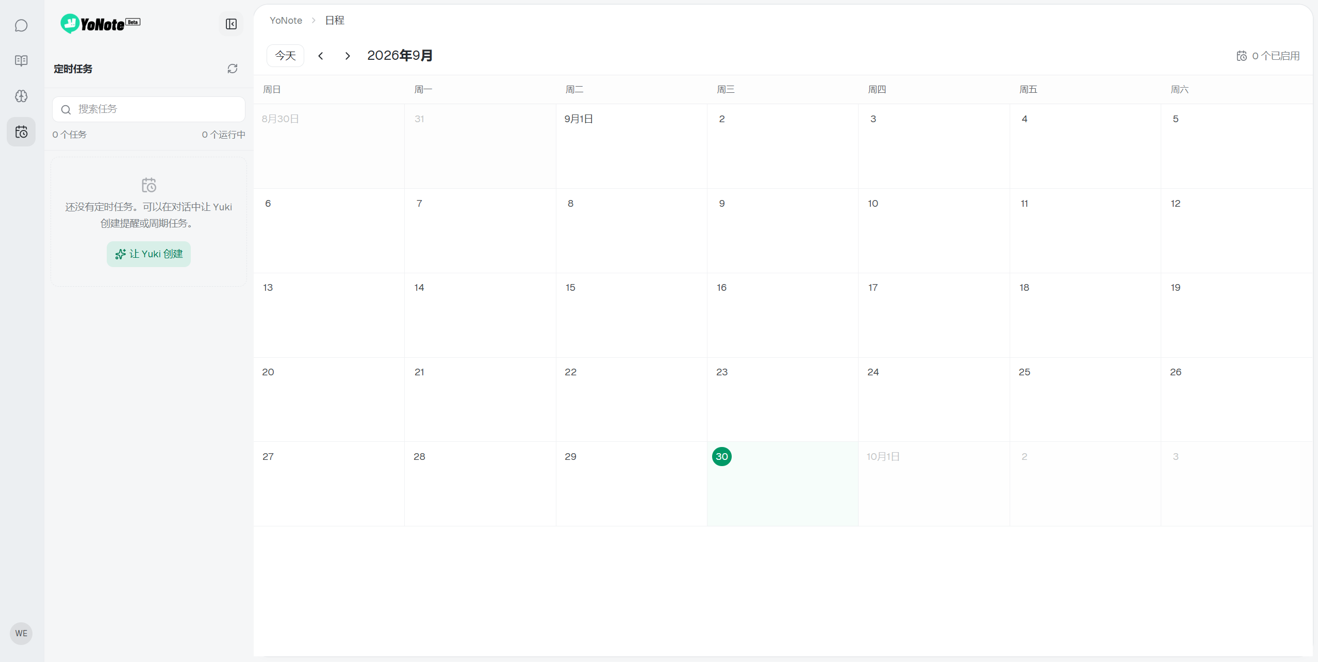Click the empty-state calendar clock icon
The width and height of the screenshot is (1318, 662).
coord(149,185)
